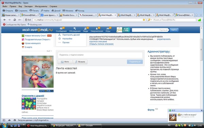Image resolution: width=204 pixels, height=128 pixels.
Task: Open link Открыть полное описание
Action: (101, 44)
